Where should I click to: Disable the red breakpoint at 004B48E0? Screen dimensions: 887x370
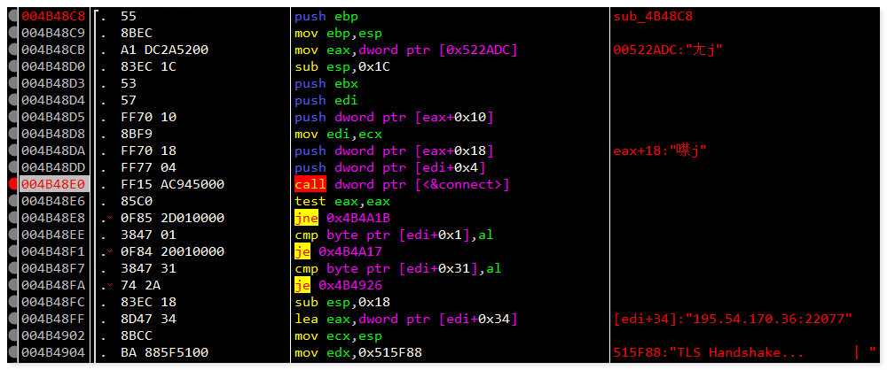(12, 184)
